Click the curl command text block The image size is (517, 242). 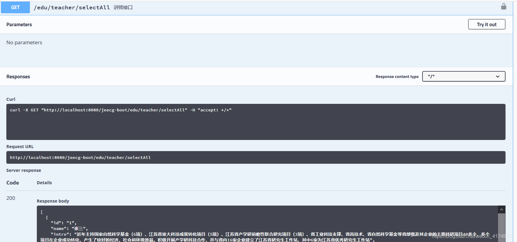256,122
